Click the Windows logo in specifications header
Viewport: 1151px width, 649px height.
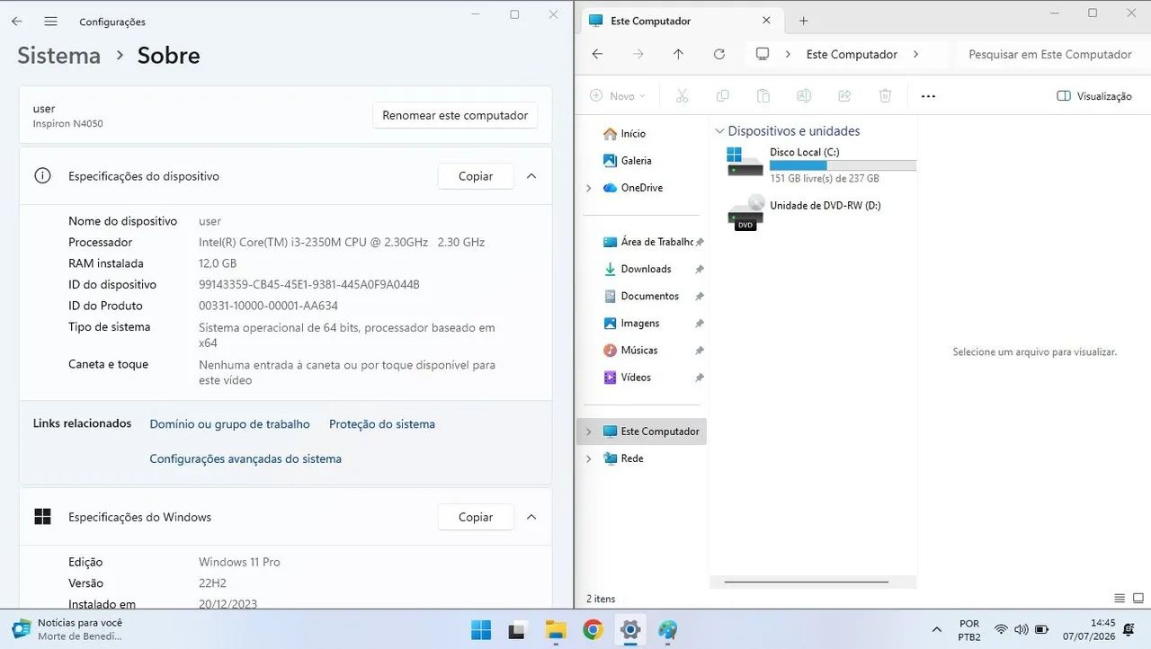42,517
